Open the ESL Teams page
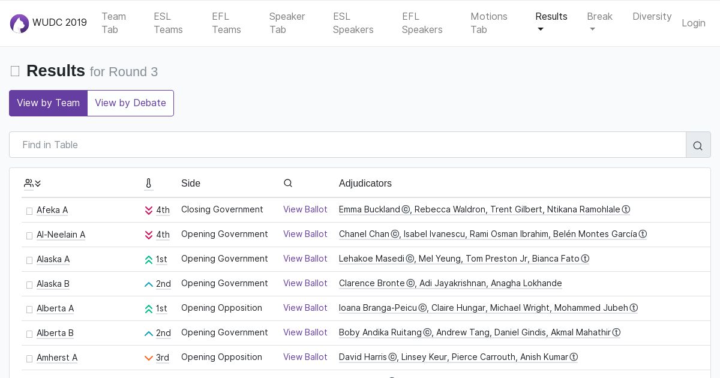This screenshot has height=378, width=720. point(168,23)
